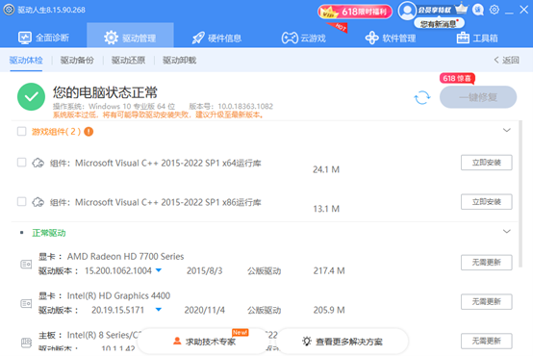Collapse the 游戏组件 section chevron

(506, 130)
